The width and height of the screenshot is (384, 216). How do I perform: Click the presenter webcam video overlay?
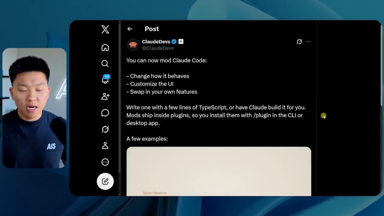click(34, 108)
